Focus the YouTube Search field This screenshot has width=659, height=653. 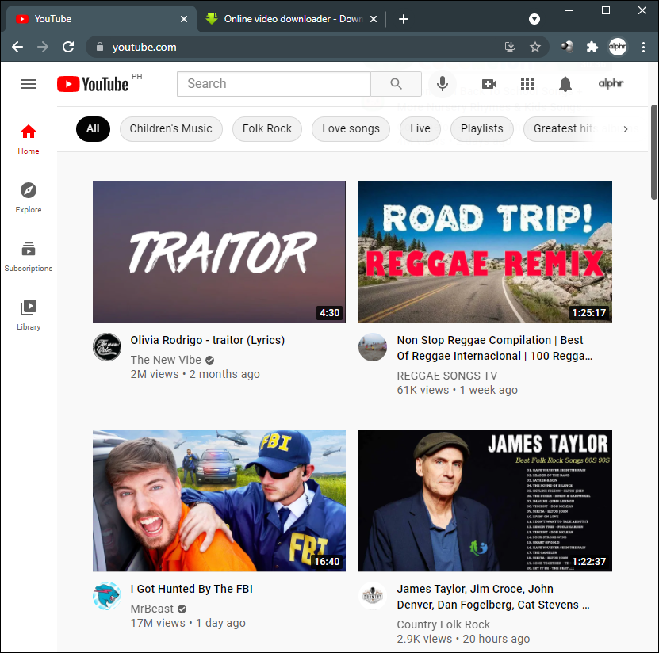click(x=274, y=84)
